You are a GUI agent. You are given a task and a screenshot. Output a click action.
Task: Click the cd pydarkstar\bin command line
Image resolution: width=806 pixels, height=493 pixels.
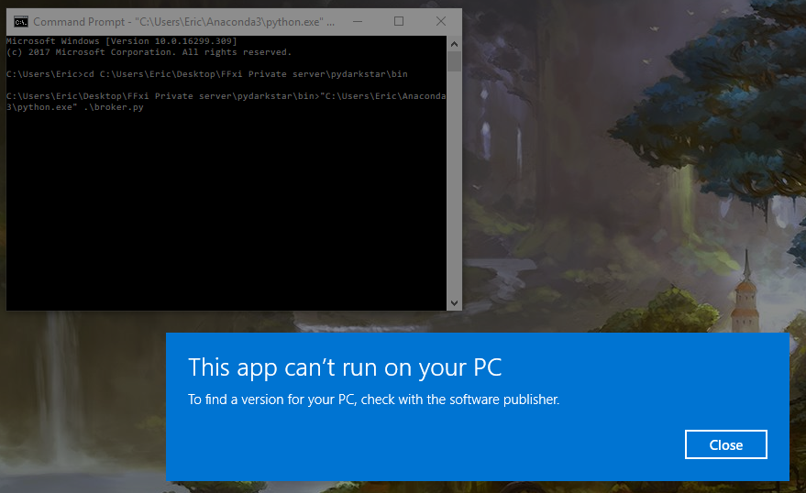pos(206,73)
